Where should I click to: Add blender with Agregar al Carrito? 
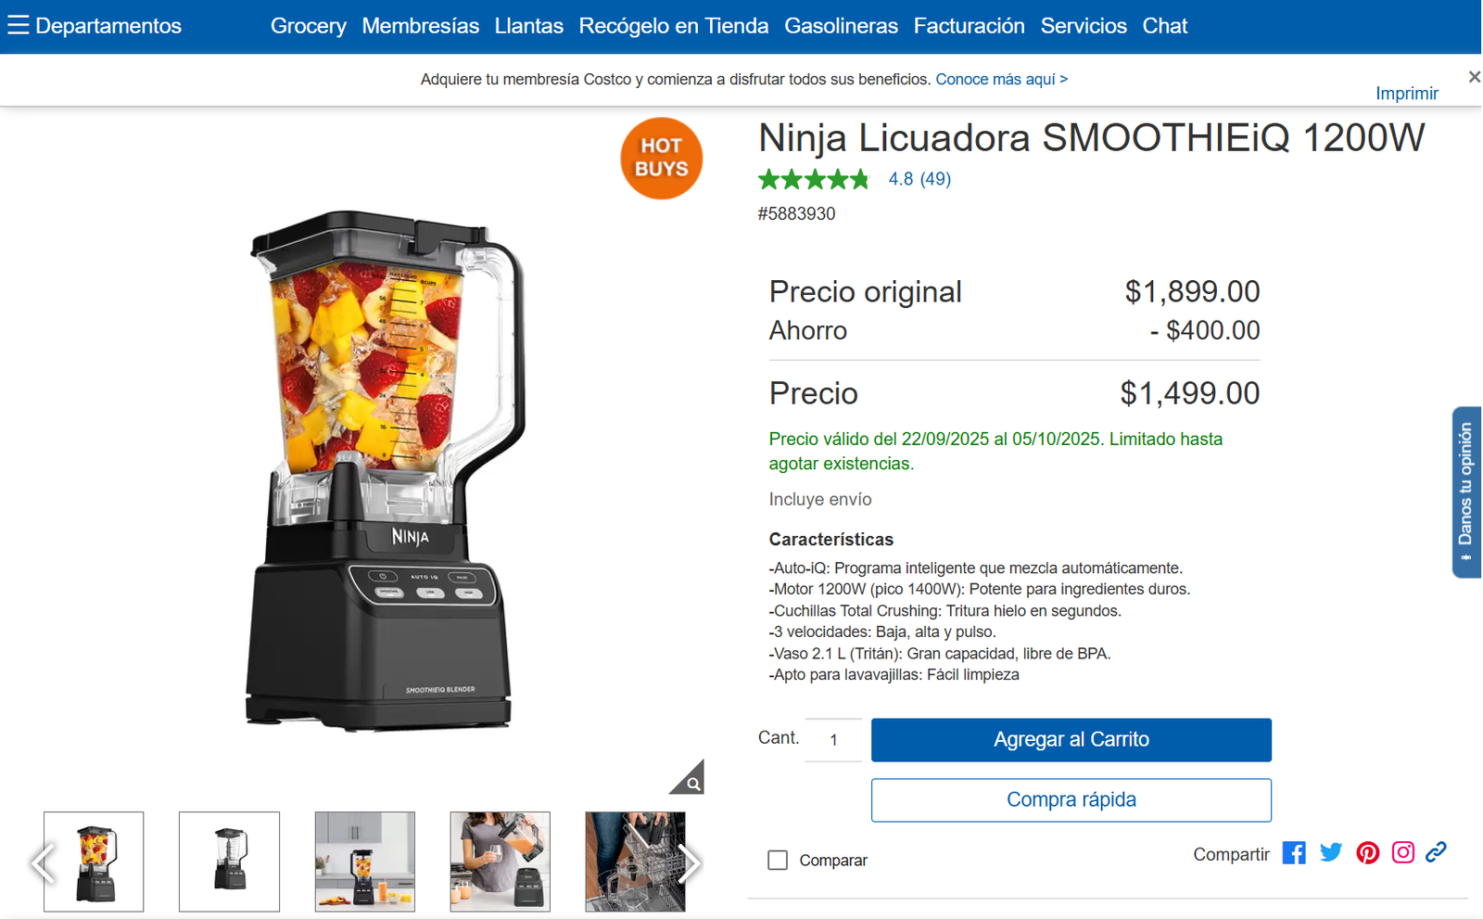[1071, 740]
